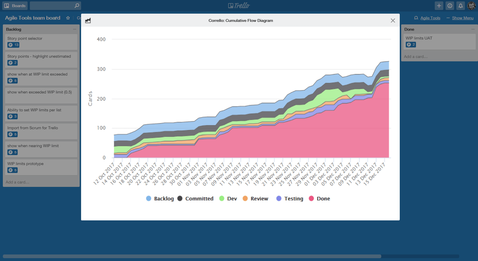Open WIP limits UAT card
Image resolution: width=478 pixels, height=261 pixels.
(440, 42)
